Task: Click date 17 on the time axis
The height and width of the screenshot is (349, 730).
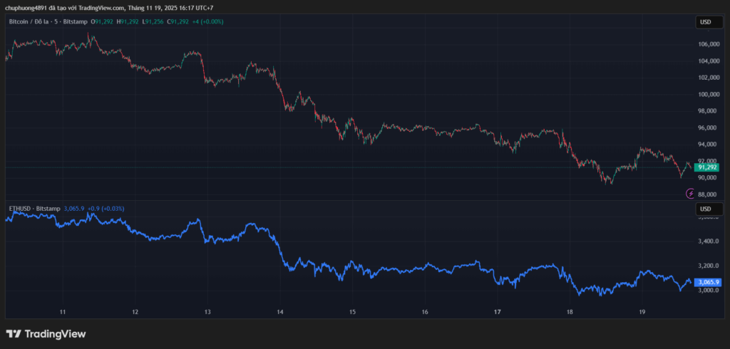Action: 497,312
